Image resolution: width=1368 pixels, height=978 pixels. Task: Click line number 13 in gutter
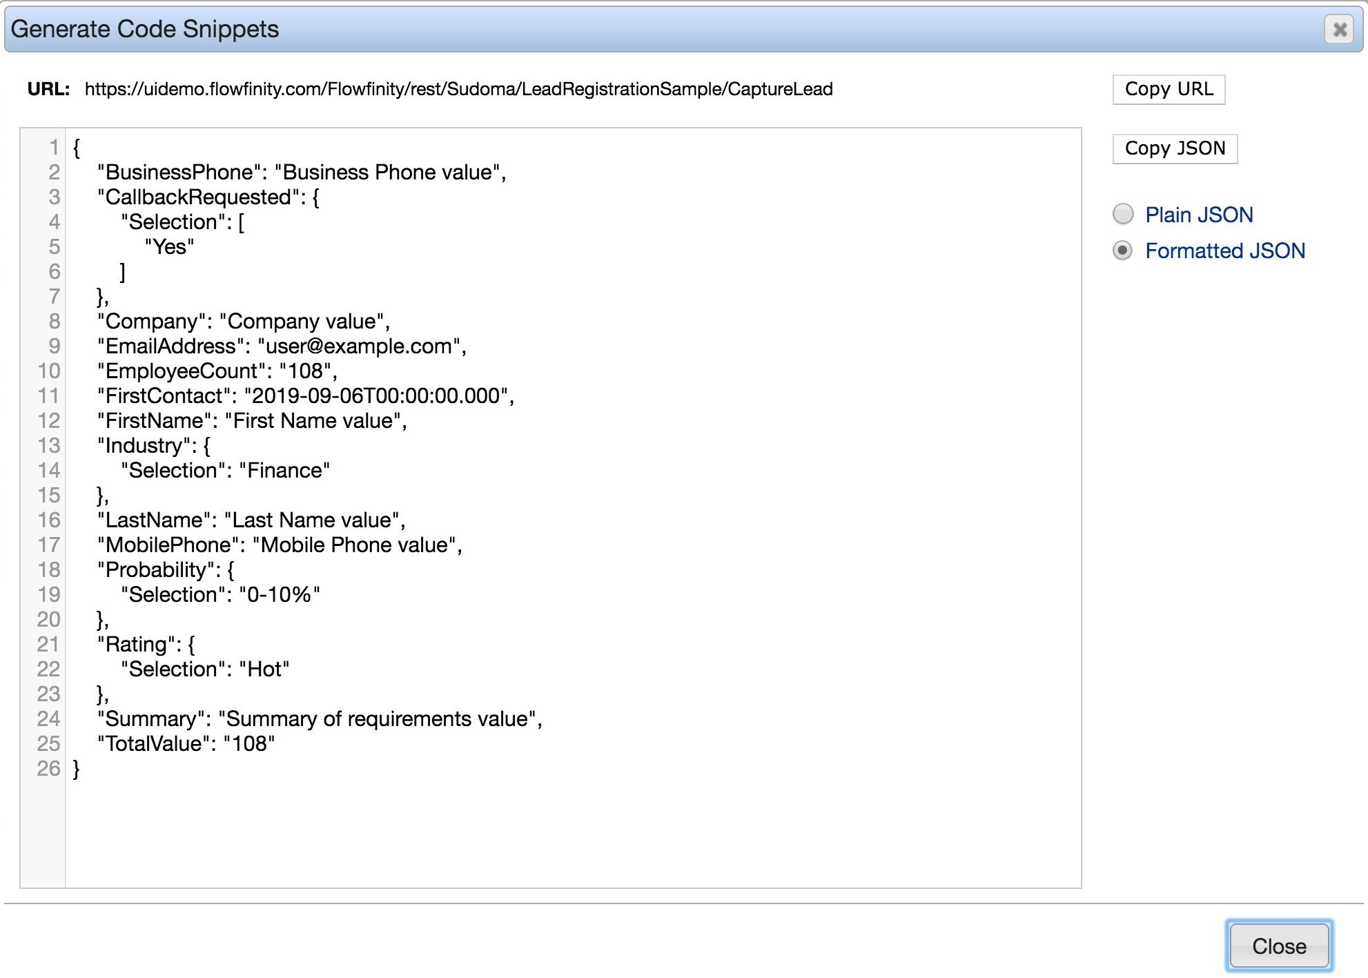(x=49, y=446)
